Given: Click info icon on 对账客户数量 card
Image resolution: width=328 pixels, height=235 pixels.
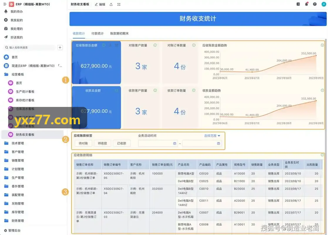Looking at the screenshot, I should (155, 45).
